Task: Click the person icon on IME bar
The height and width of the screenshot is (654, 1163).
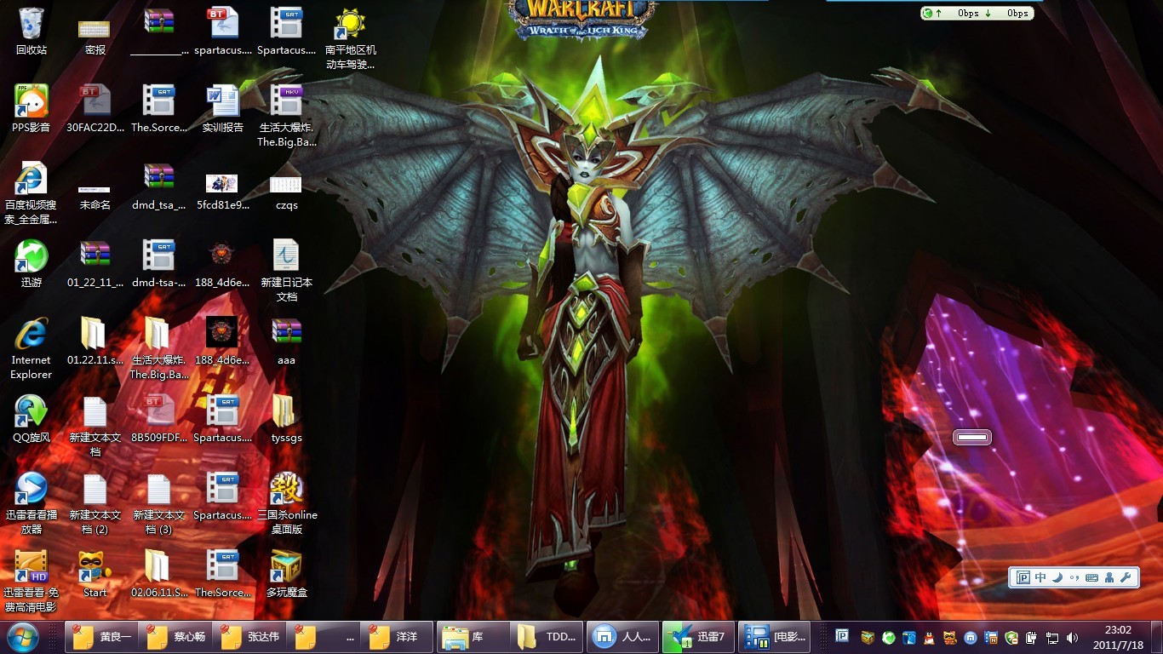Action: click(x=1109, y=577)
